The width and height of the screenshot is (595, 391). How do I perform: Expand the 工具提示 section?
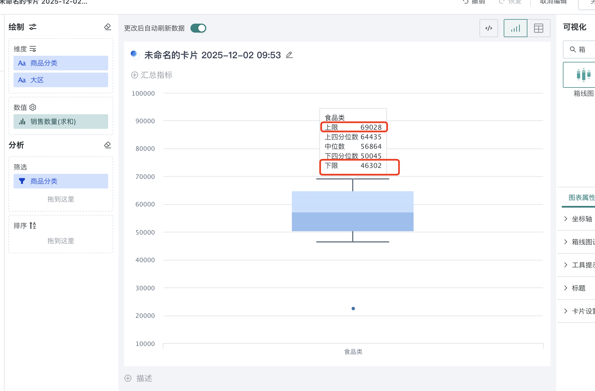click(x=579, y=265)
